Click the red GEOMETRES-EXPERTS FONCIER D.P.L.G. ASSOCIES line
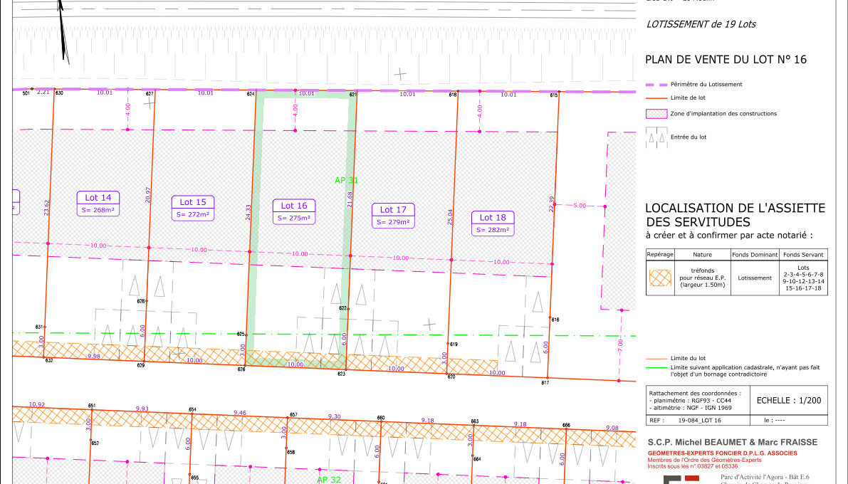Image resolution: width=848 pixels, height=484 pixels. [x=723, y=453]
